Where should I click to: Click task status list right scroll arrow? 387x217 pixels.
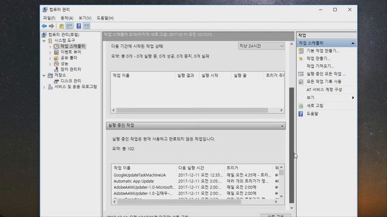(x=281, y=110)
